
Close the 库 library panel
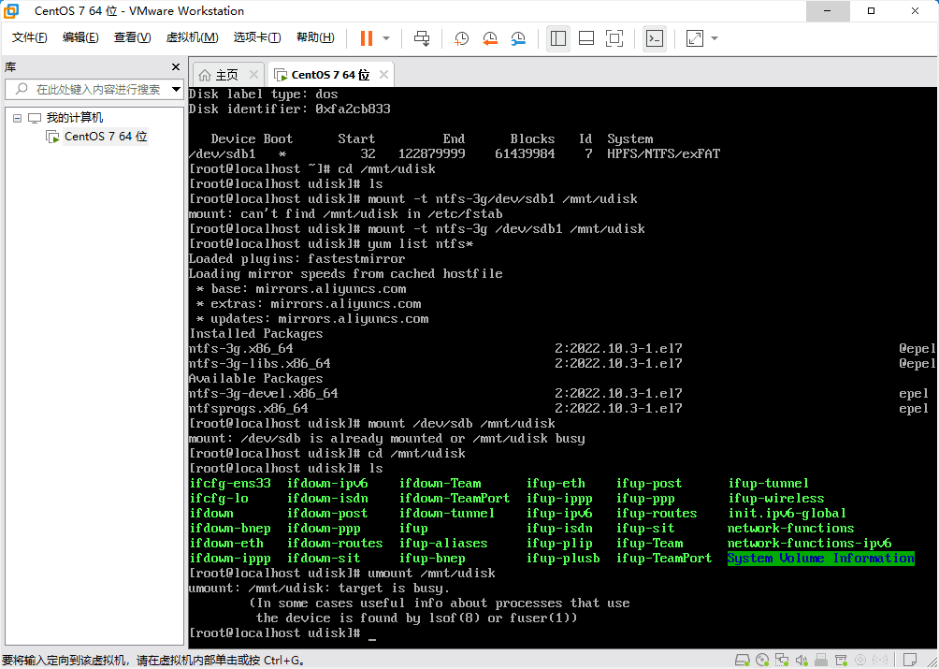tap(176, 66)
